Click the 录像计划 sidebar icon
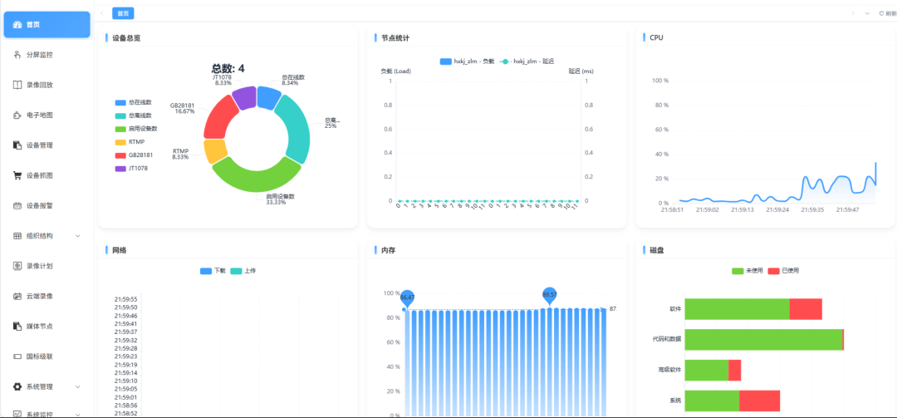Image resolution: width=897 pixels, height=418 pixels. pyautogui.click(x=17, y=266)
